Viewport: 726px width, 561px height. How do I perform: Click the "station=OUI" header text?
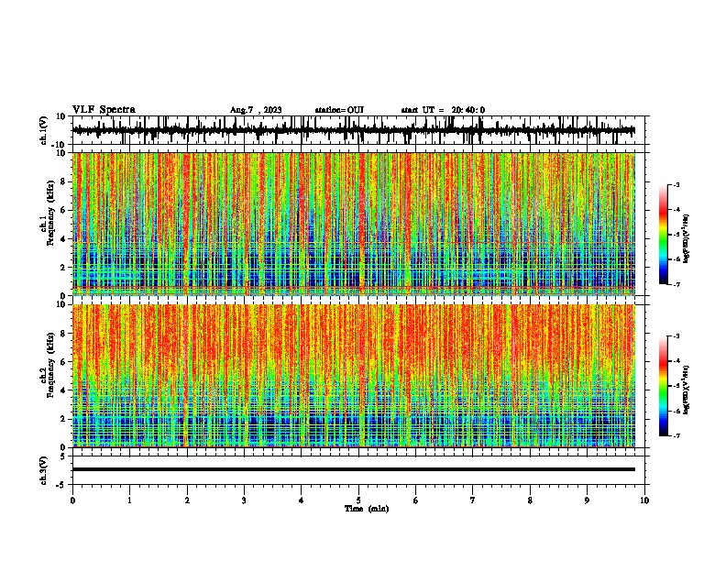click(339, 110)
